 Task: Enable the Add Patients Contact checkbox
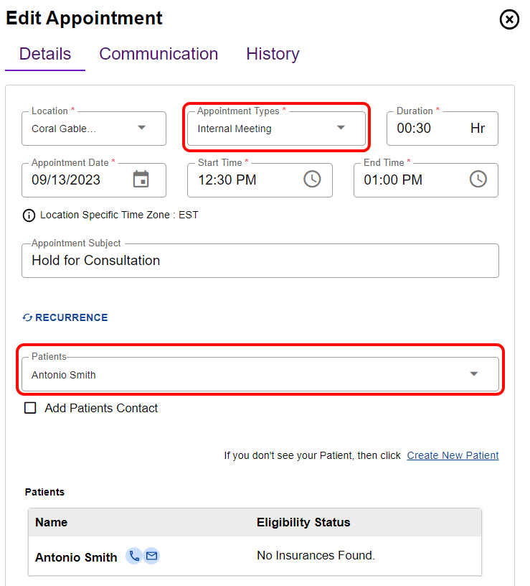(30, 408)
